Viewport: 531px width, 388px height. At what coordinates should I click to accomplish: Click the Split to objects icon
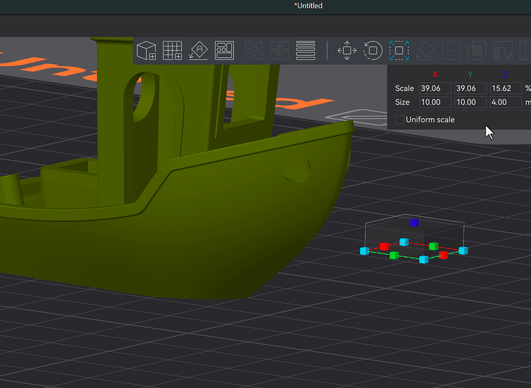click(x=253, y=50)
